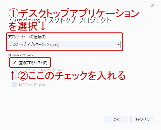This screenshot has height=130, width=161.
Task: Click the 空のプロジェクト(E) label text
Action: (33, 63)
